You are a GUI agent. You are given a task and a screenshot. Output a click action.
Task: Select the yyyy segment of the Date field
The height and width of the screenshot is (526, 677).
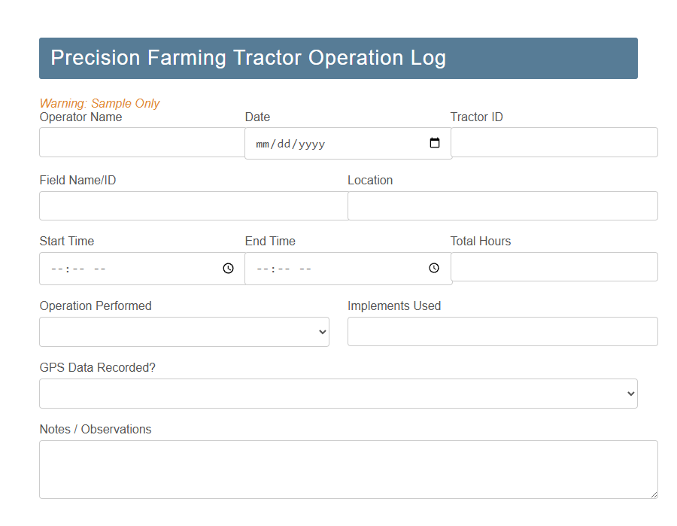pyautogui.click(x=311, y=143)
